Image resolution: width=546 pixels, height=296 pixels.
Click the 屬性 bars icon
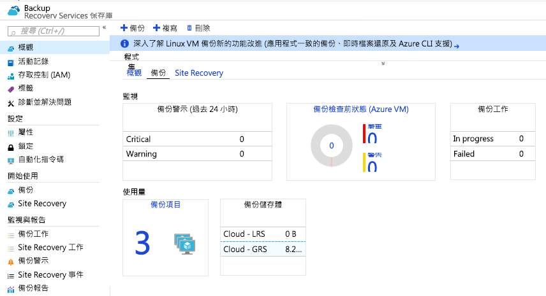(x=11, y=133)
